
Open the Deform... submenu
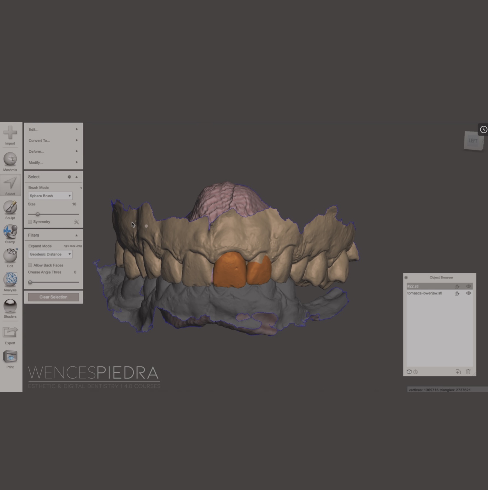53,151
